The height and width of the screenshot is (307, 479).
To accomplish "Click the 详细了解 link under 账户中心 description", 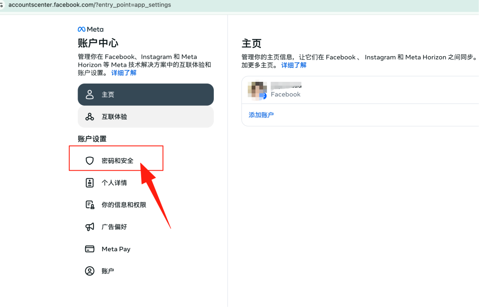I will click(124, 72).
